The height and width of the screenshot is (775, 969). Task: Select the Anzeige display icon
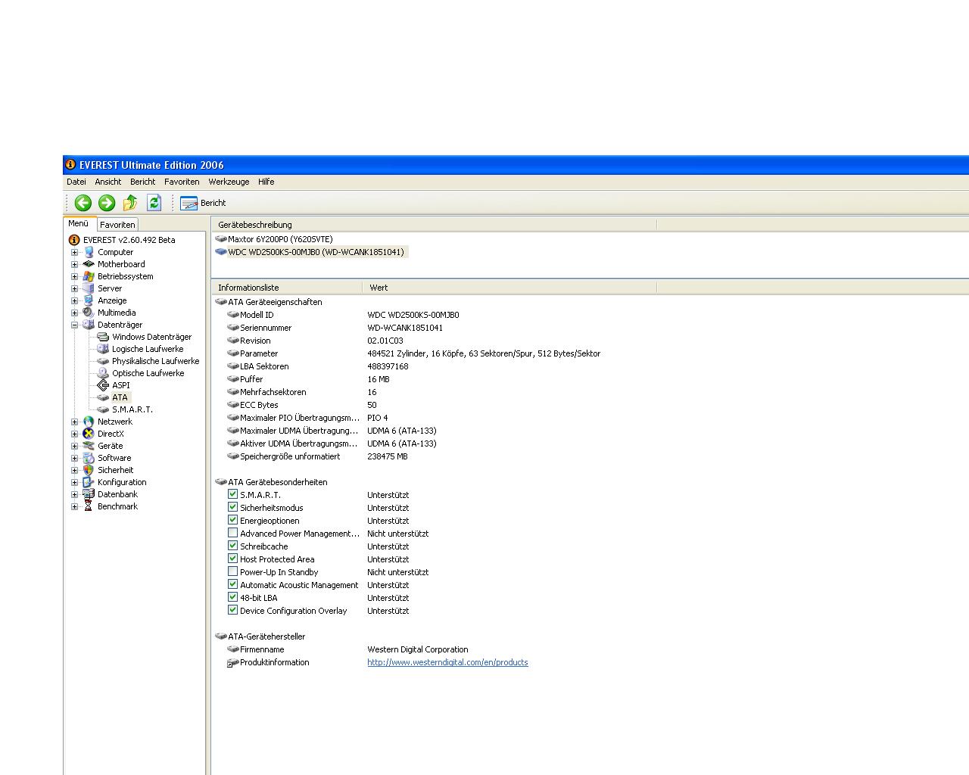[x=89, y=300]
